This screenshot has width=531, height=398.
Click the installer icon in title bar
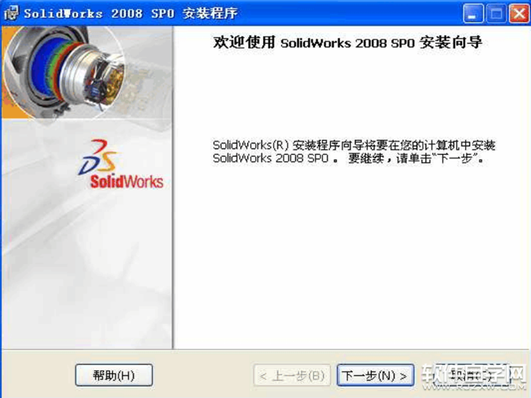pos(11,13)
